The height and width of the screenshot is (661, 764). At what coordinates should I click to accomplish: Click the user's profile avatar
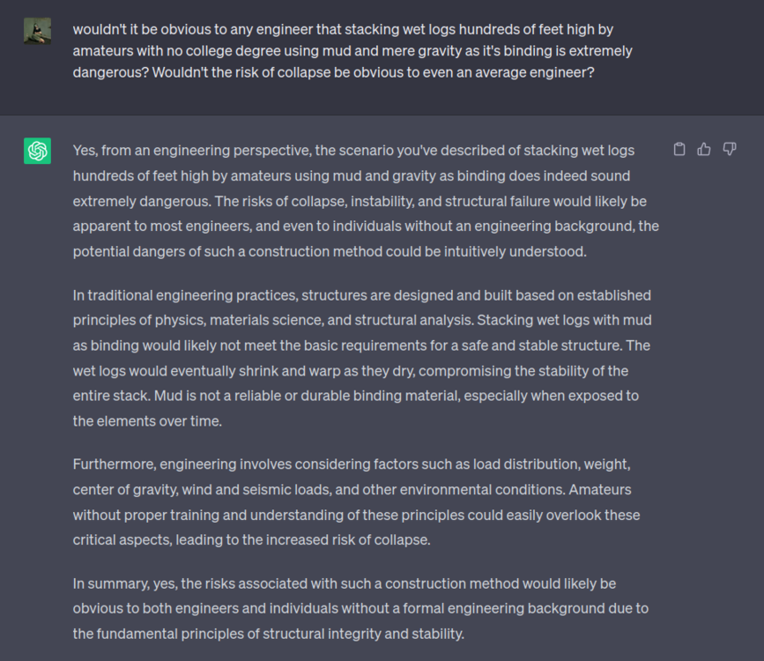coord(37,31)
